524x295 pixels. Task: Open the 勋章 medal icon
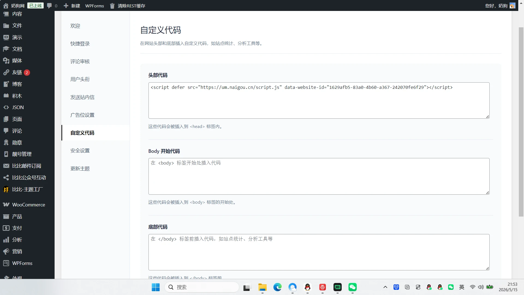[6, 143]
